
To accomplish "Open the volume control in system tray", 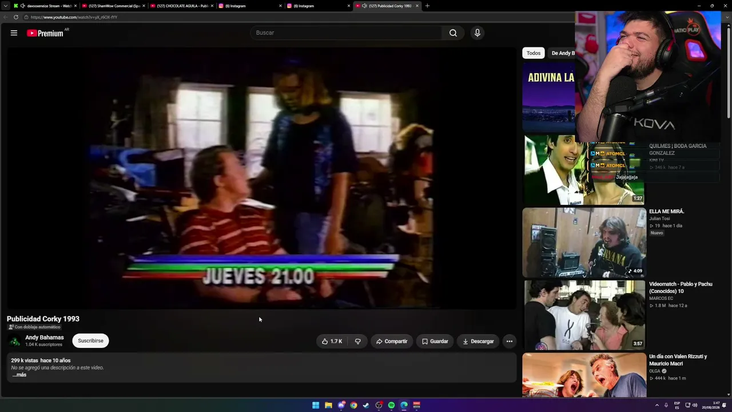I will [x=695, y=405].
